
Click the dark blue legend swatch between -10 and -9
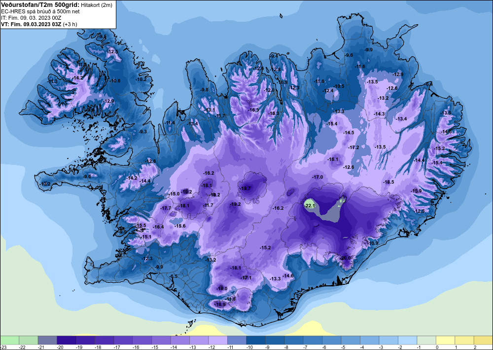(x=255, y=340)
